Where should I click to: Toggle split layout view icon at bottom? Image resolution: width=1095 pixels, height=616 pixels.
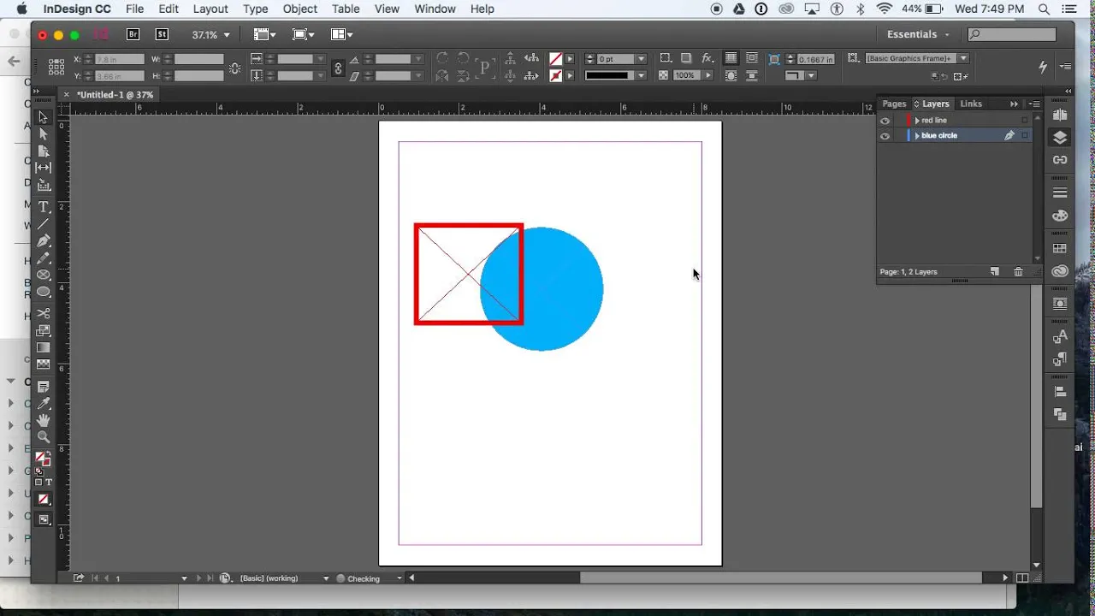tap(1022, 578)
